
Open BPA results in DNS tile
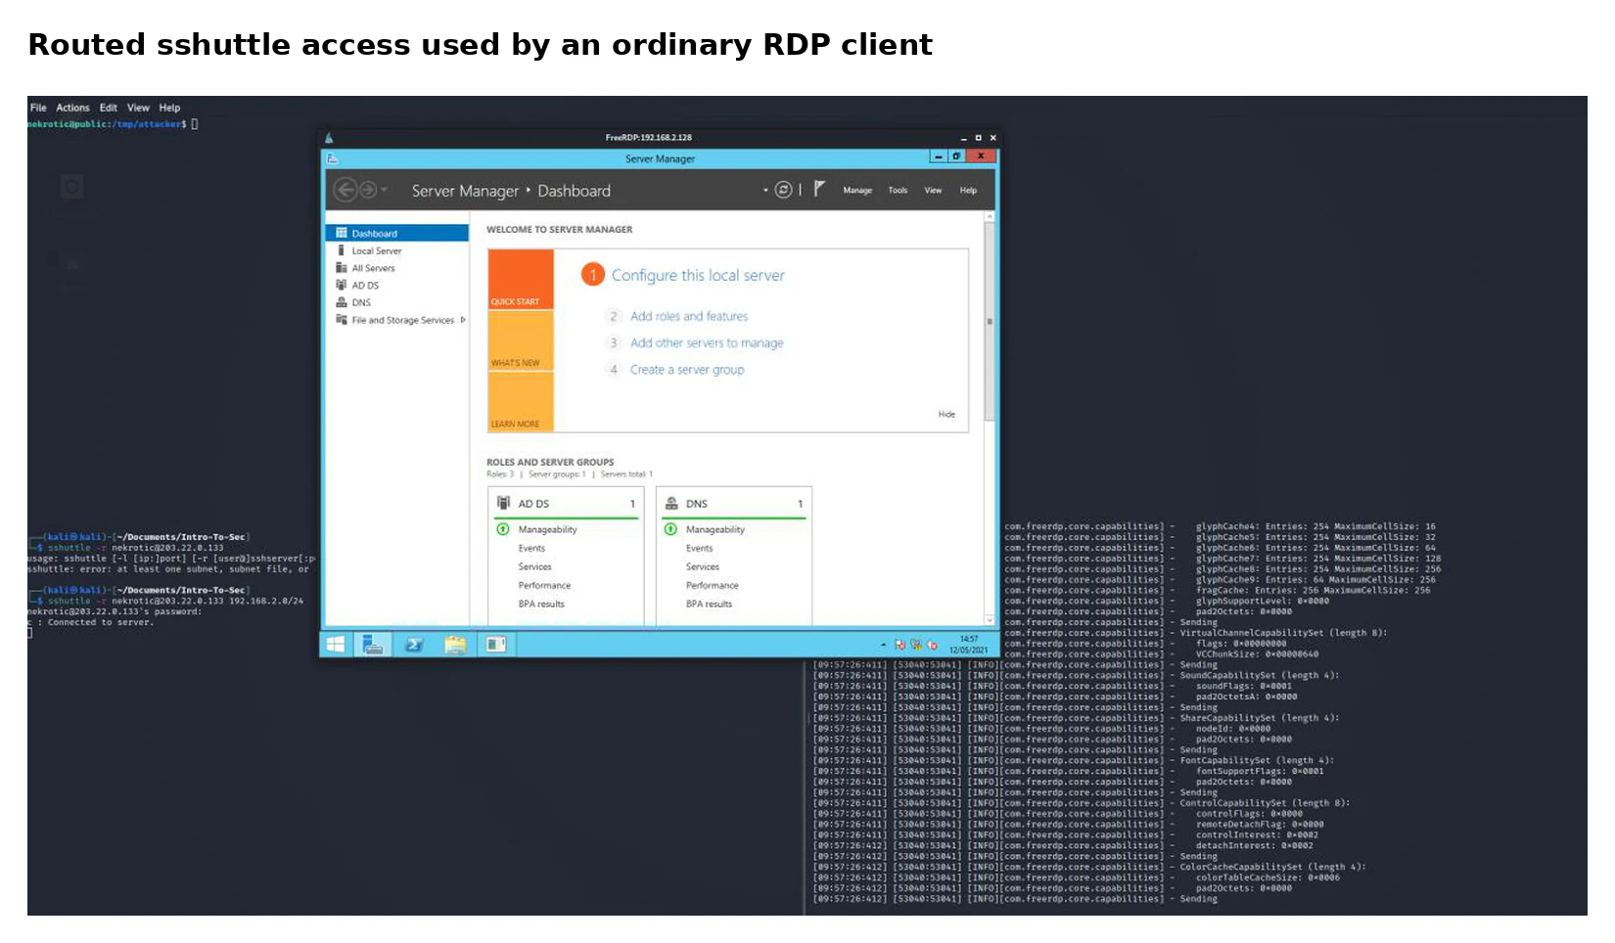709,604
